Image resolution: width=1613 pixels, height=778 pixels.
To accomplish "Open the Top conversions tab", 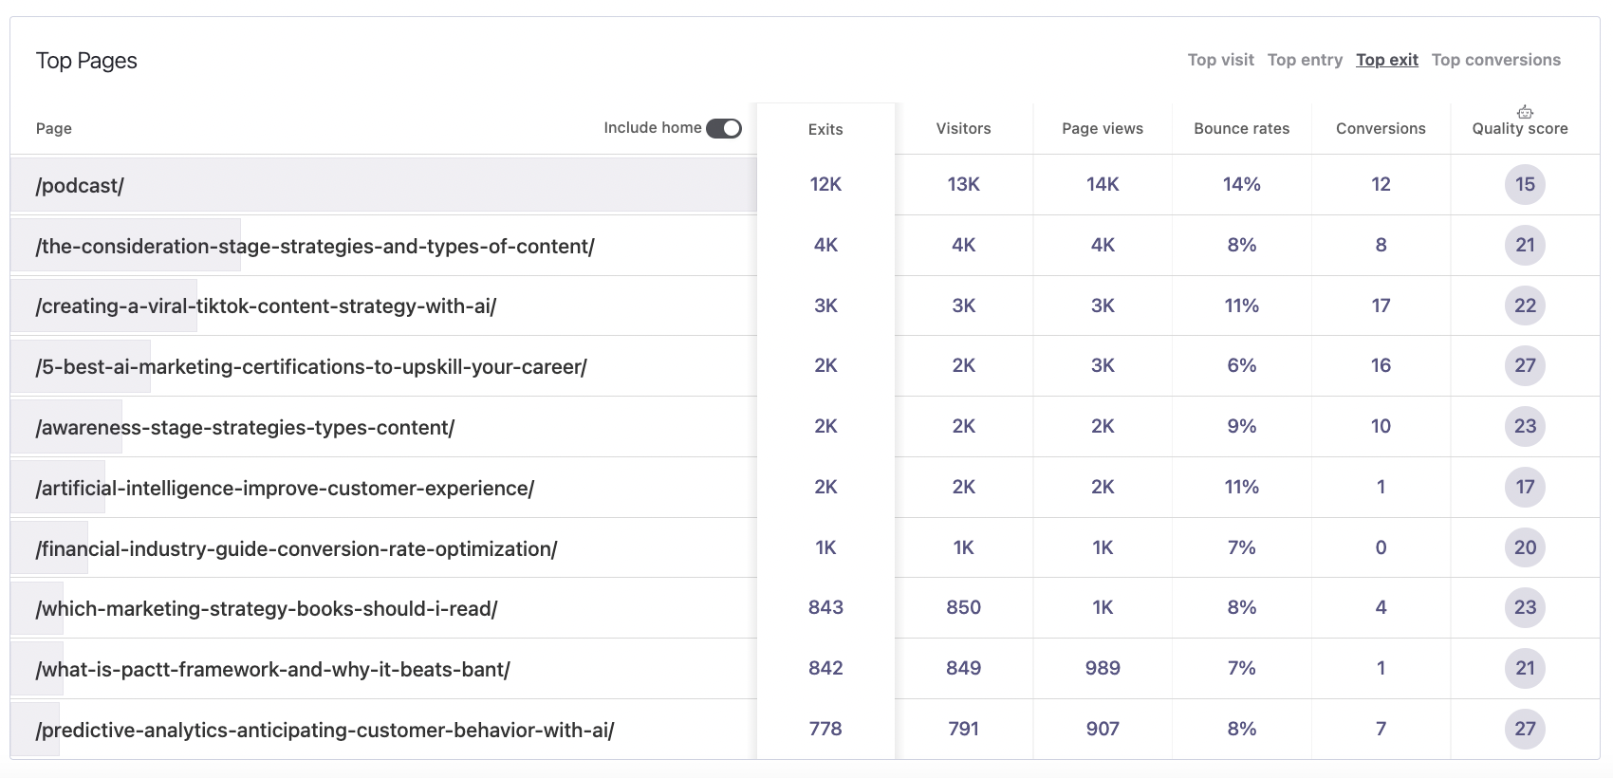I will [1495, 60].
